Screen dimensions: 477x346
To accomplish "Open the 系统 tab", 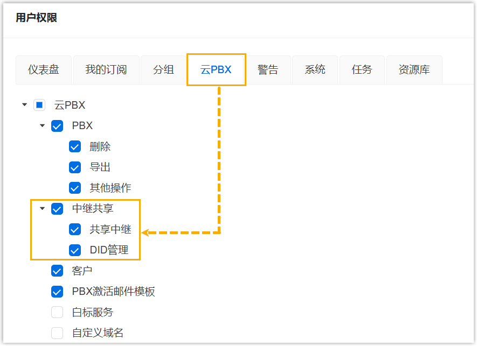I will point(315,70).
